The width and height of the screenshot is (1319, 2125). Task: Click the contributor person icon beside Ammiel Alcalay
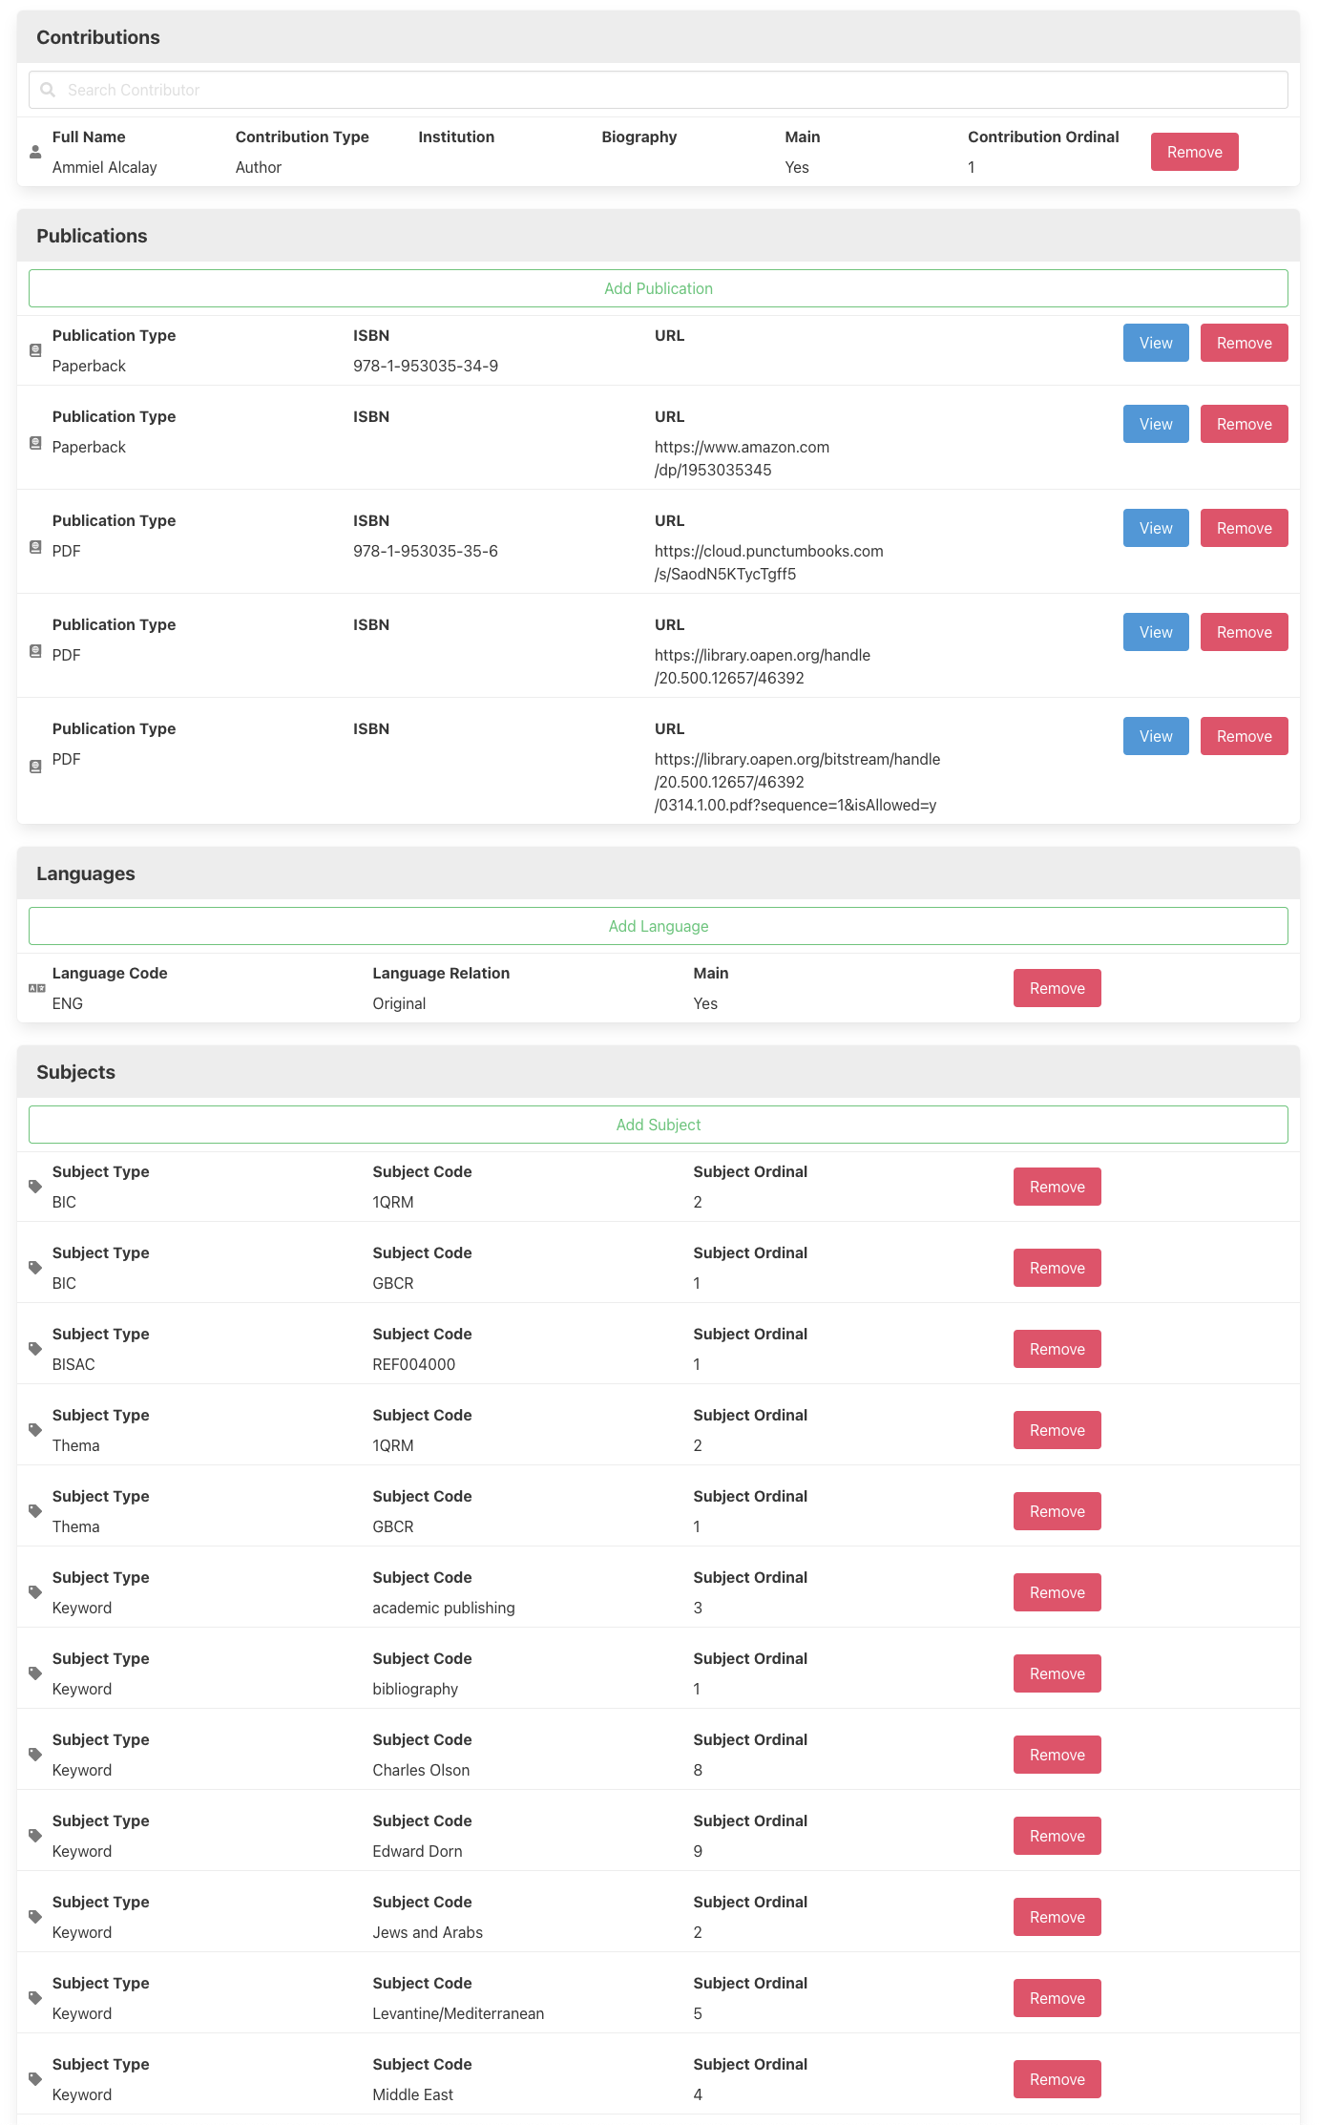(35, 152)
